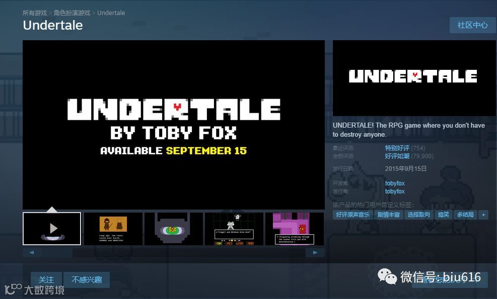497x299 pixels.
Task: Click the Undertale header capsule image
Action: pyautogui.click(x=414, y=78)
